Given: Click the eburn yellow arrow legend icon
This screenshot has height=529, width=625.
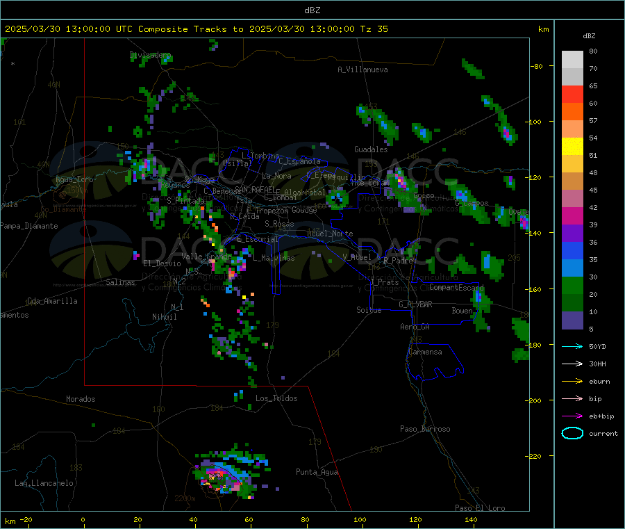Looking at the screenshot, I should point(572,382).
